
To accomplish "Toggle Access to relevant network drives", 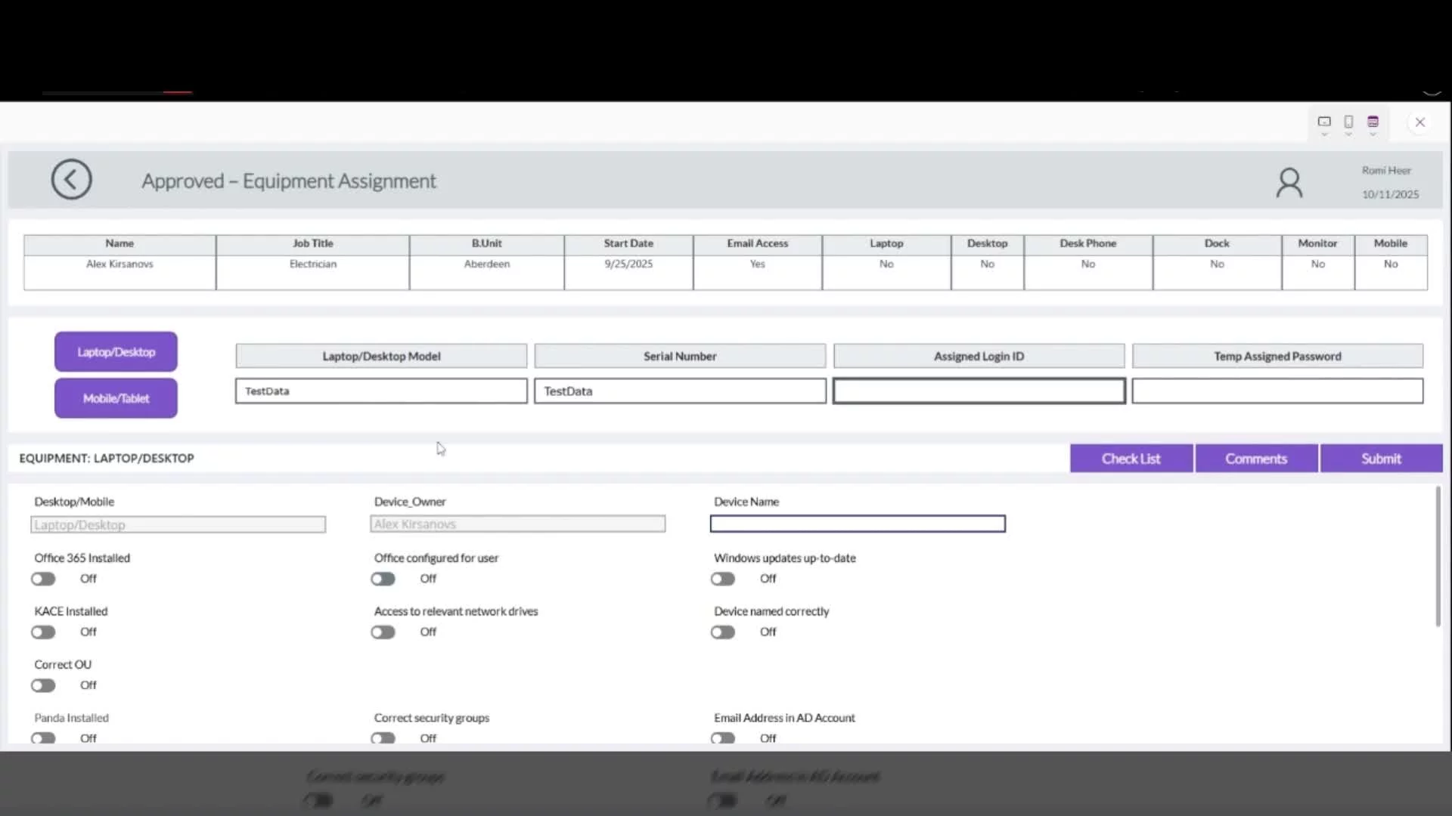I will point(383,632).
